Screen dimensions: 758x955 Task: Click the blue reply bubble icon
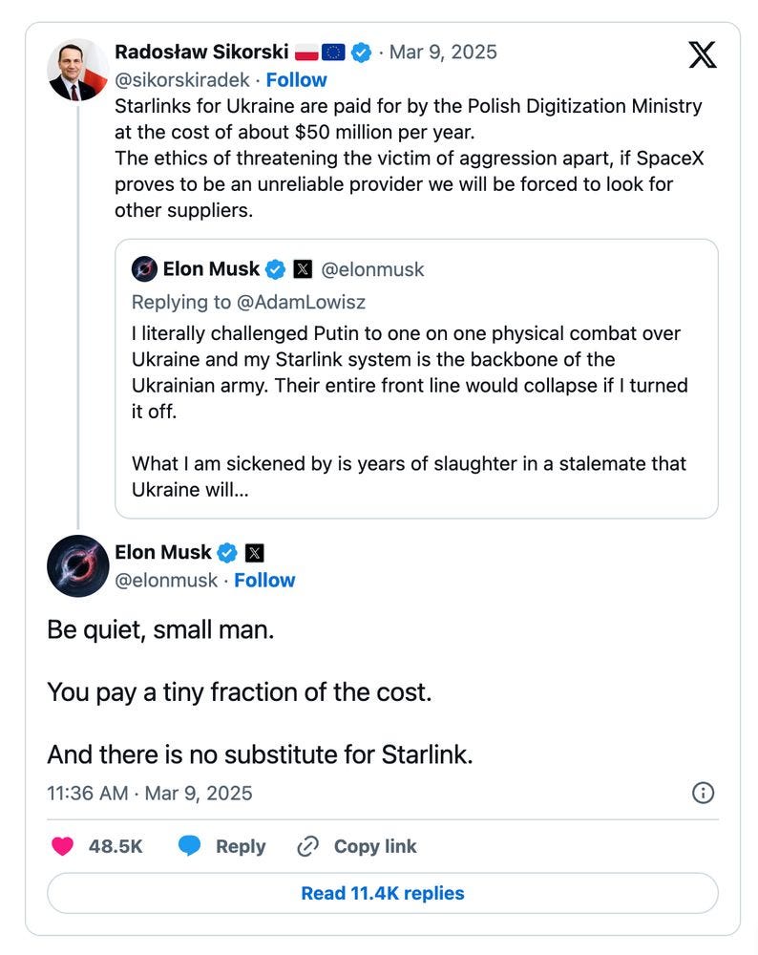(190, 846)
